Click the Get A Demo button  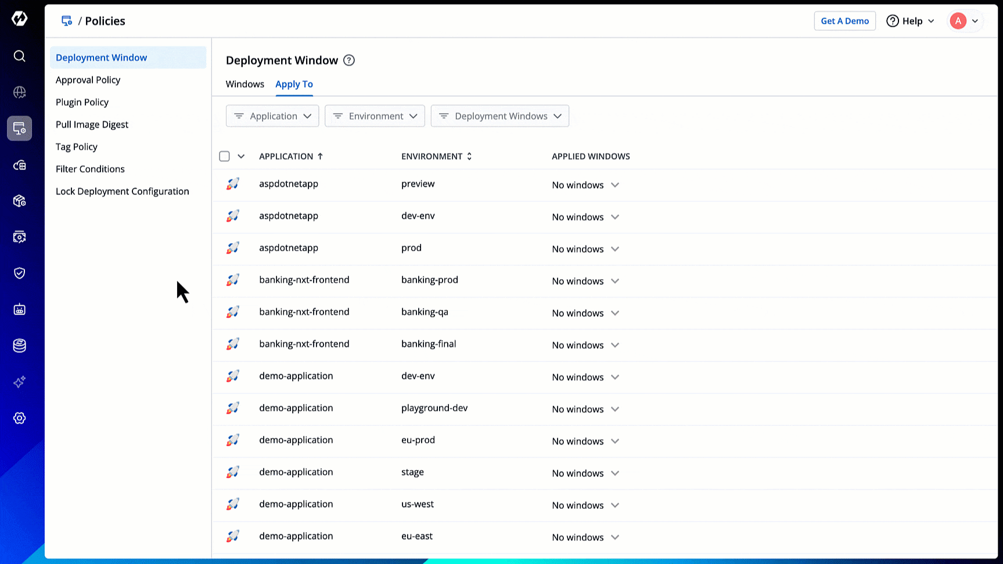pos(844,21)
